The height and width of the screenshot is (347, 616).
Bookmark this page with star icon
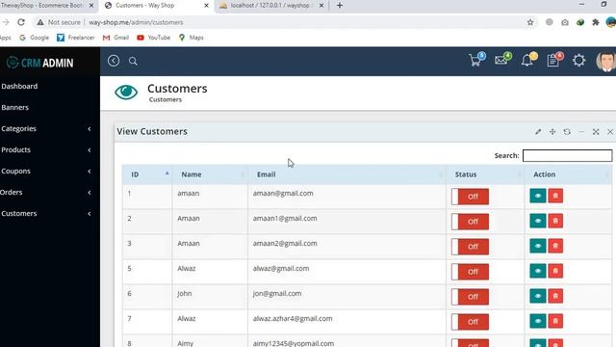pyautogui.click(x=530, y=22)
